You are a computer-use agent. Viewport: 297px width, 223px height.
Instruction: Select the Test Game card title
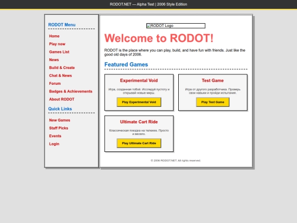click(x=212, y=80)
